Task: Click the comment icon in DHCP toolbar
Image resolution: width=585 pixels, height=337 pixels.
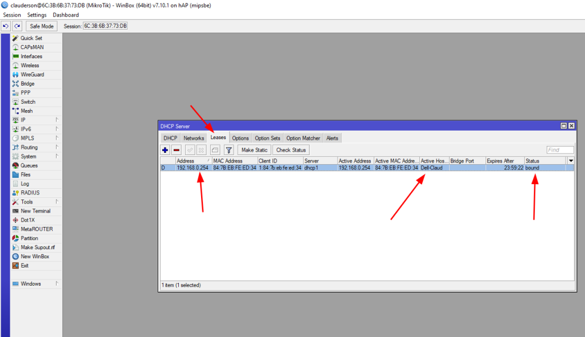Action: tap(215, 150)
